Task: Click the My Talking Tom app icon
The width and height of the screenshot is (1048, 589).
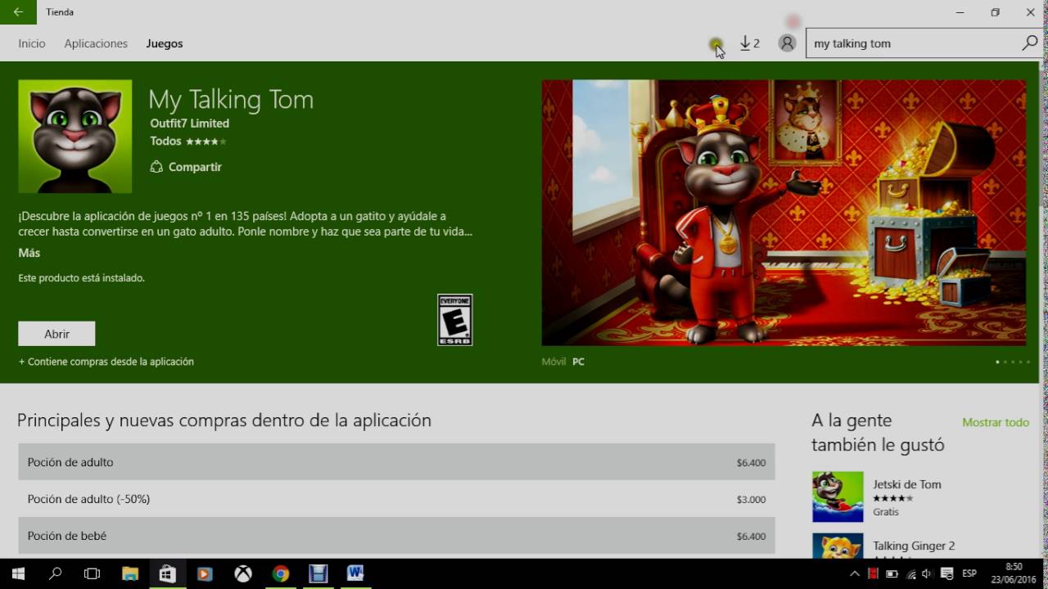Action: pyautogui.click(x=75, y=137)
